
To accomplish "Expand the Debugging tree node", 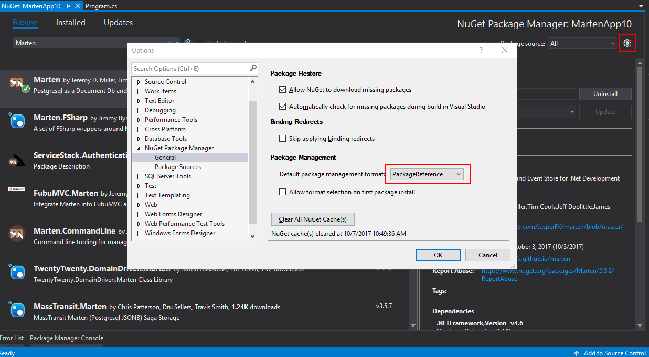I will (139, 110).
